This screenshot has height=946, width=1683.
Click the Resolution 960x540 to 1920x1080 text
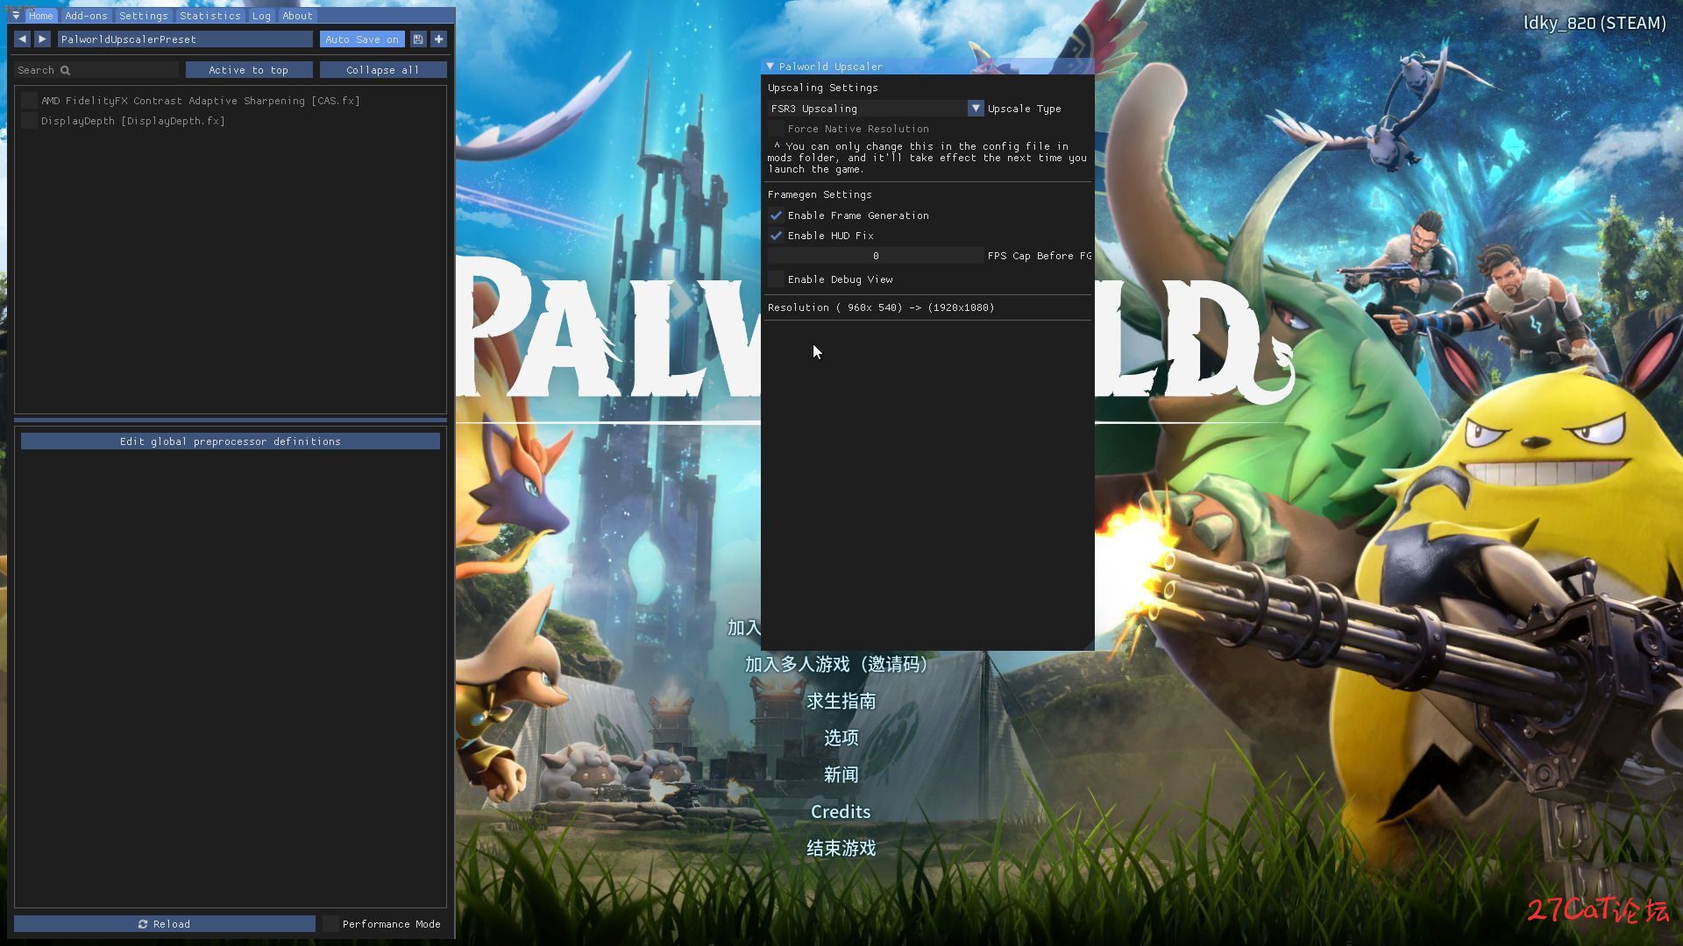(x=881, y=307)
